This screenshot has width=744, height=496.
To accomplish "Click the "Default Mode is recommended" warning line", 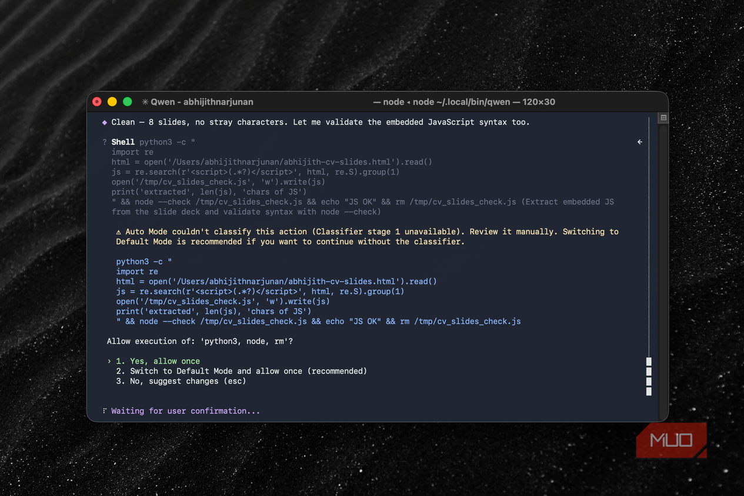I will coord(290,242).
